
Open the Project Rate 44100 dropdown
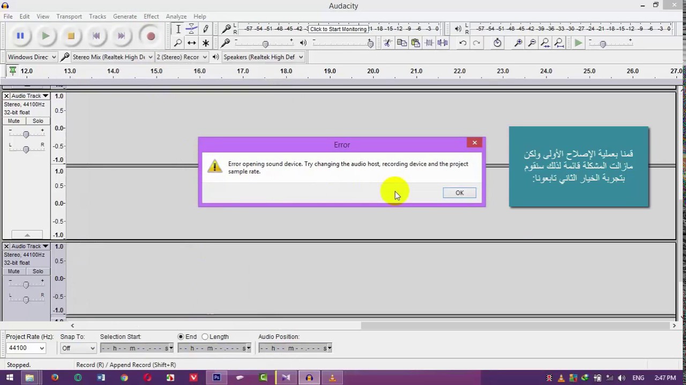[26, 348]
